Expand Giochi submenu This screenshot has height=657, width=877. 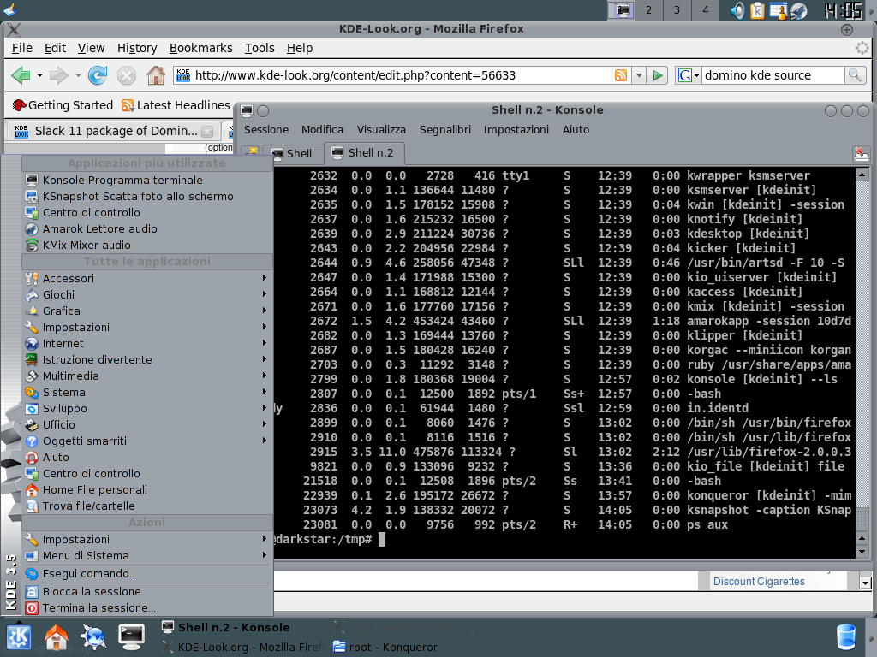click(147, 294)
